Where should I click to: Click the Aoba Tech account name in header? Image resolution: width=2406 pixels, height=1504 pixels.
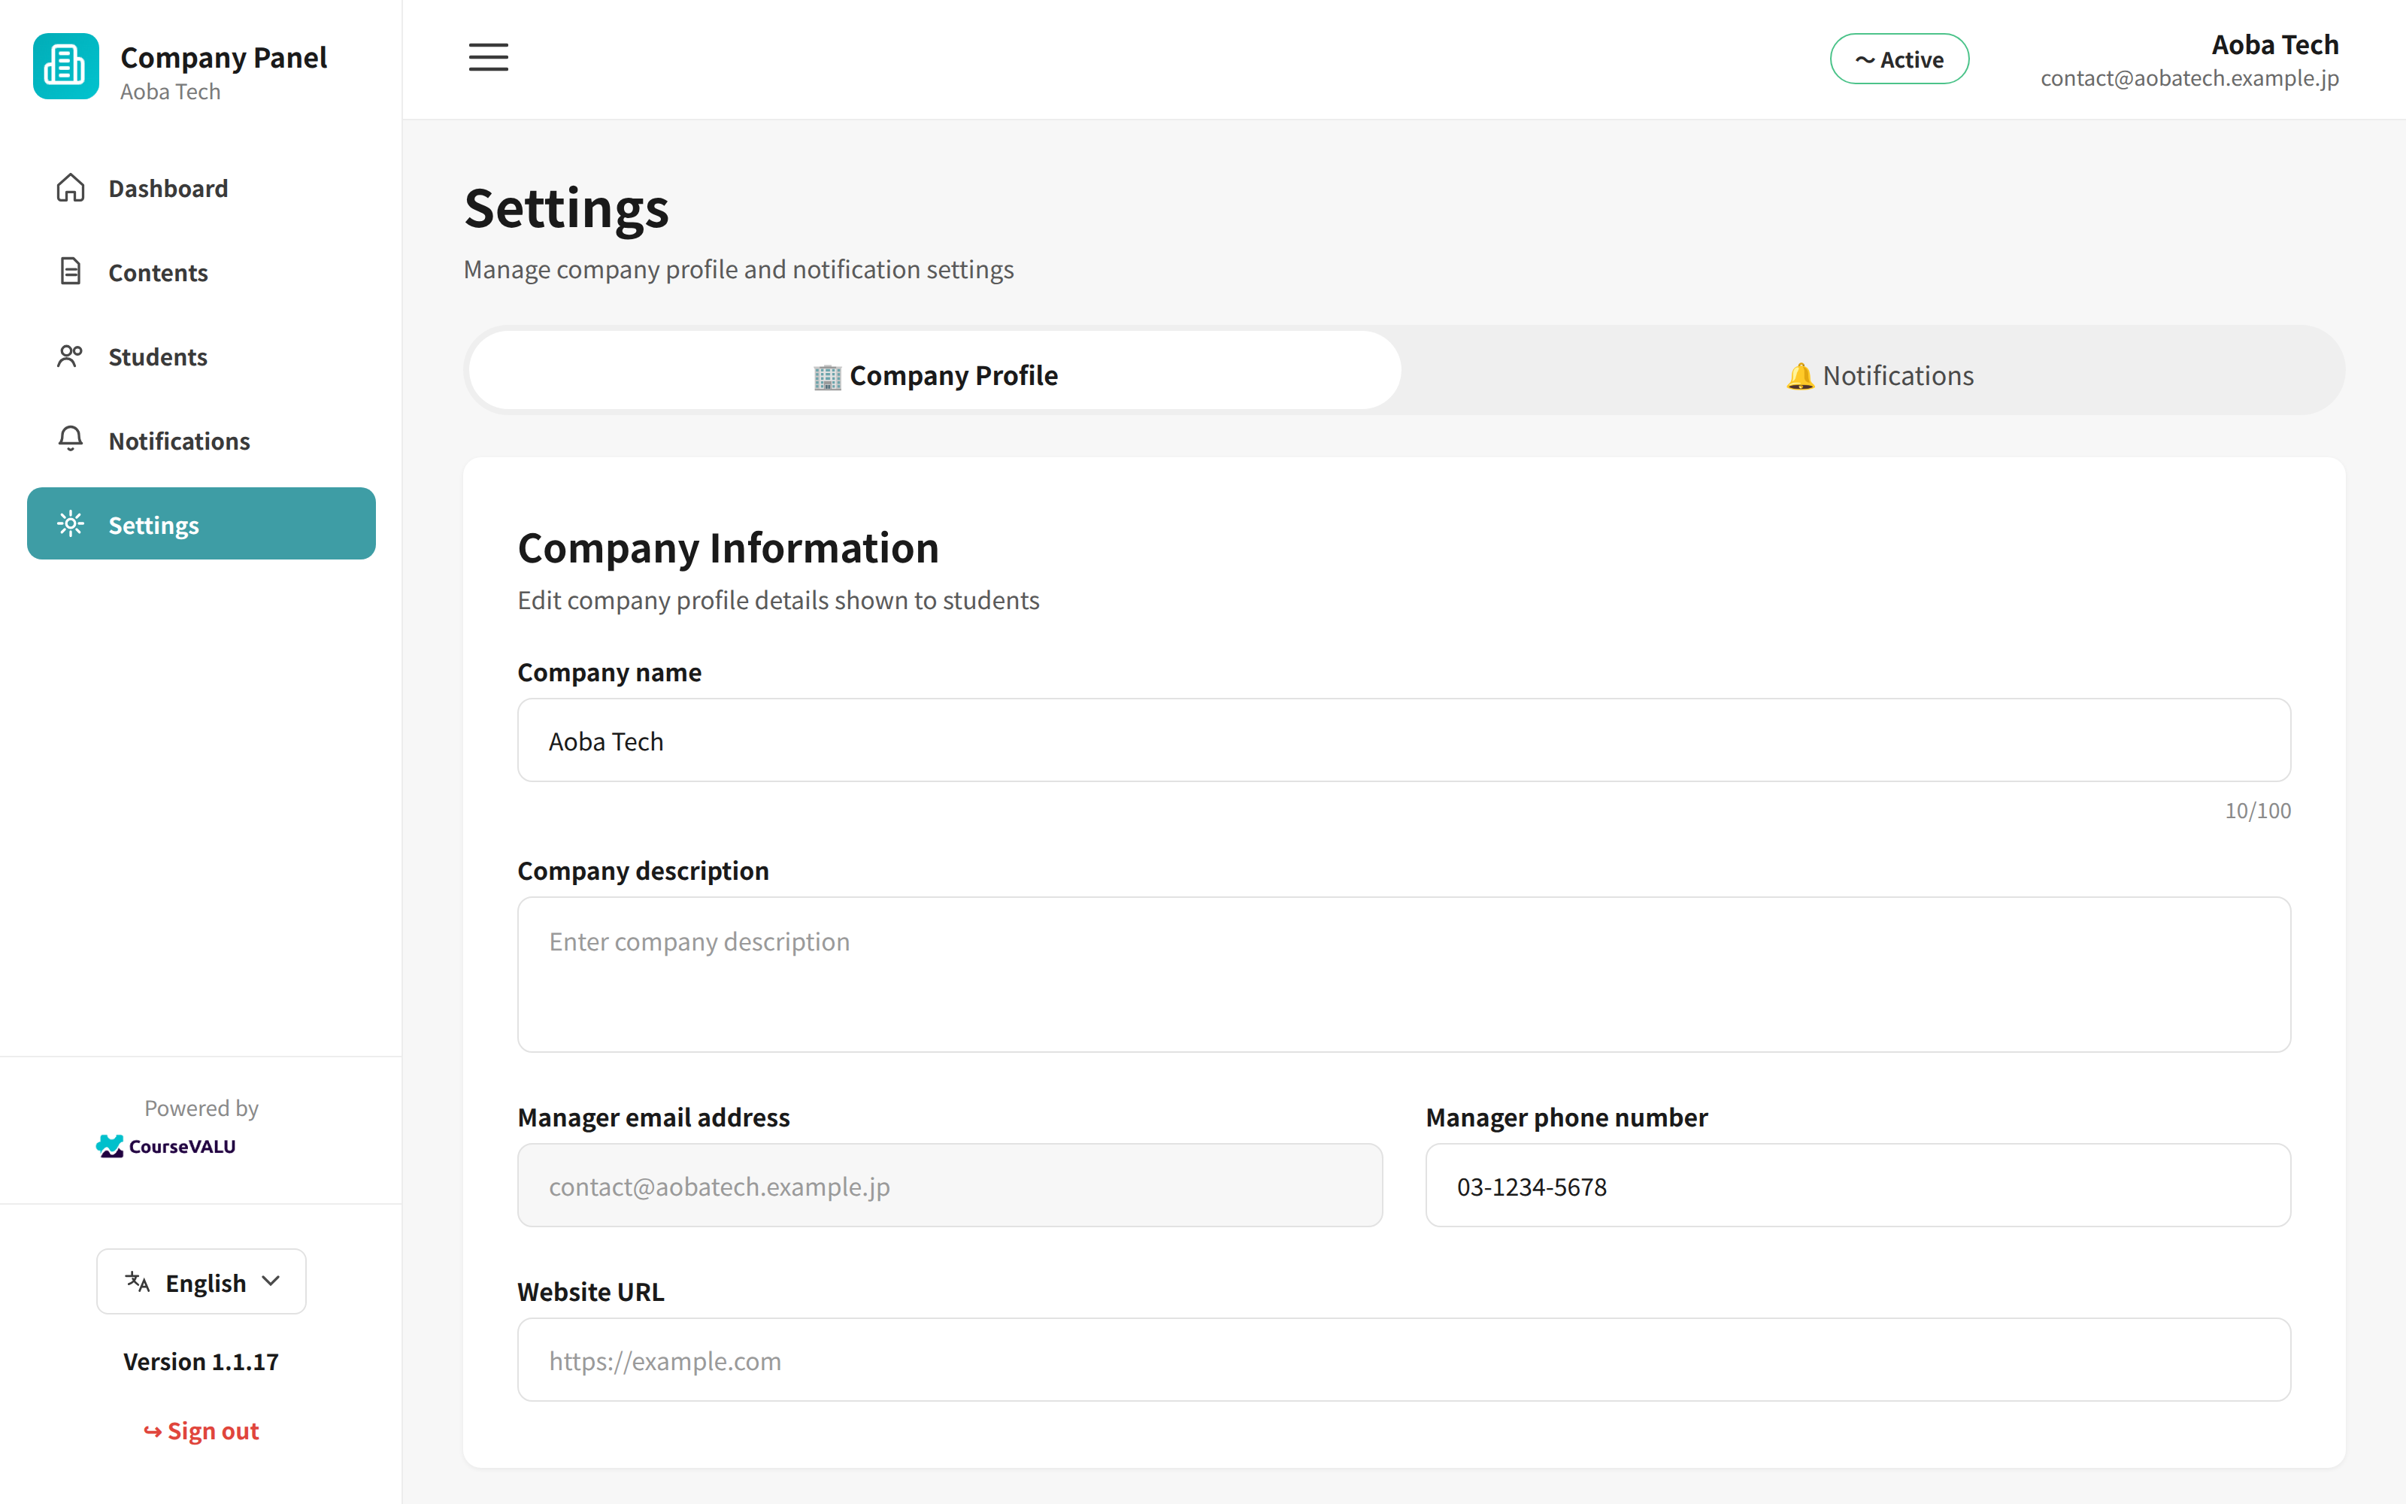pyautogui.click(x=2274, y=45)
